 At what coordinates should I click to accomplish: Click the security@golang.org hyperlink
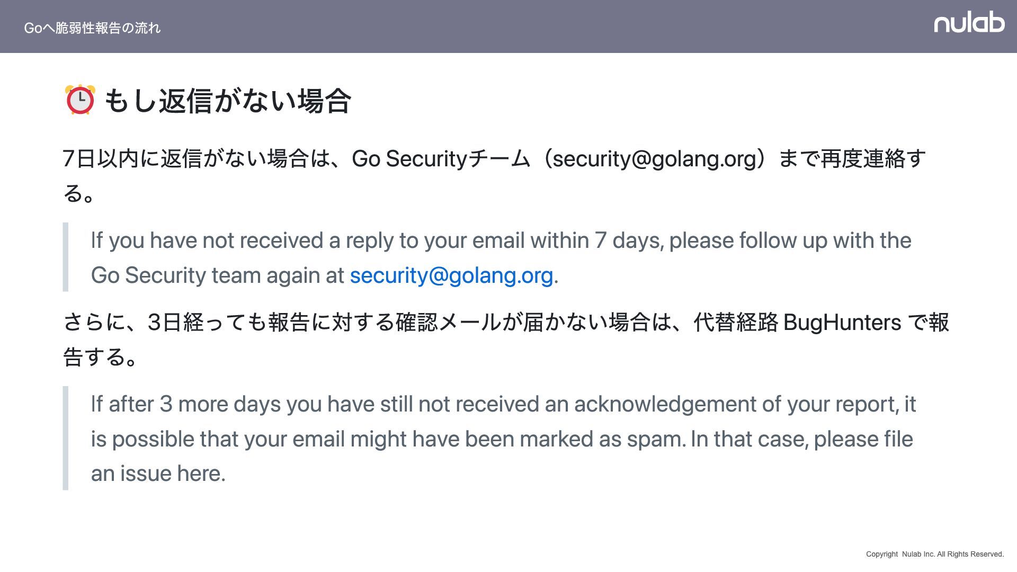pos(451,275)
